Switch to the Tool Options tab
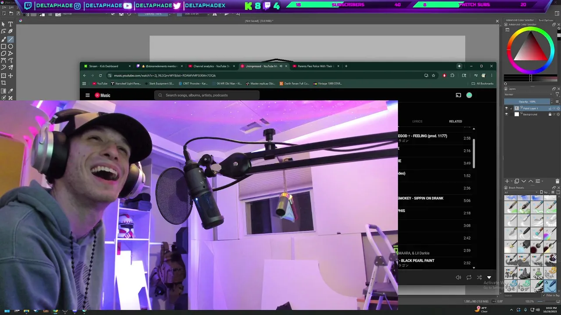The width and height of the screenshot is (561, 315). click(x=546, y=20)
